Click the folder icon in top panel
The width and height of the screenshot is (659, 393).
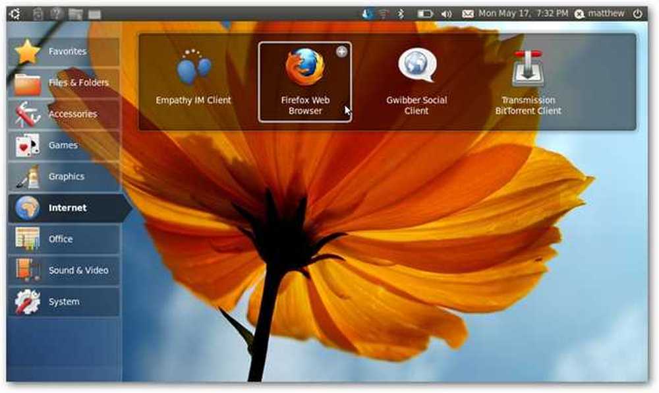[x=75, y=14]
